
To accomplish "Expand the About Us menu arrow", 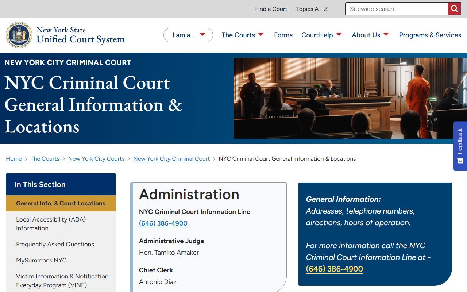I will [386, 35].
